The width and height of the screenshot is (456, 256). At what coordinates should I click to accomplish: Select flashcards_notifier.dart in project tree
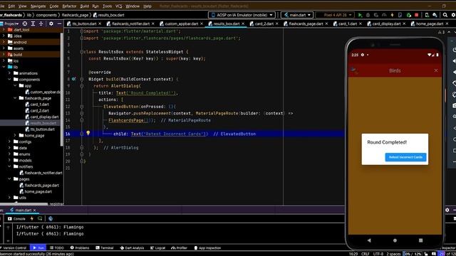[43, 173]
